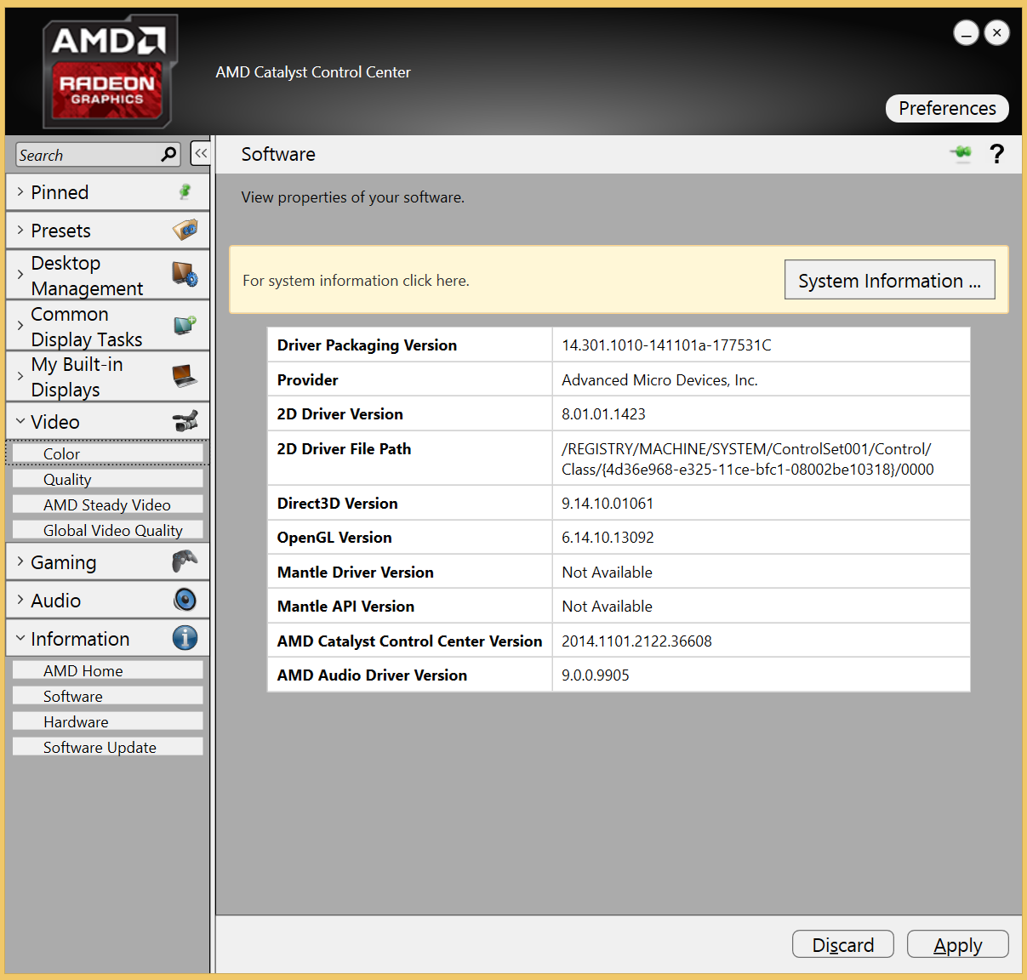Open the Software Update page
The height and width of the screenshot is (980, 1027).
[x=107, y=747]
